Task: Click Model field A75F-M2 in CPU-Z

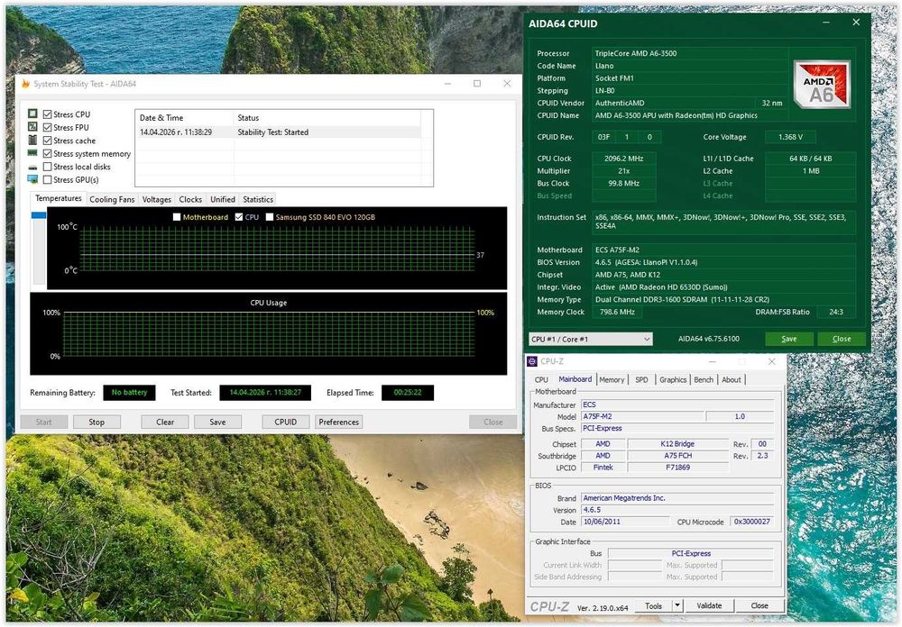Action: [x=642, y=417]
